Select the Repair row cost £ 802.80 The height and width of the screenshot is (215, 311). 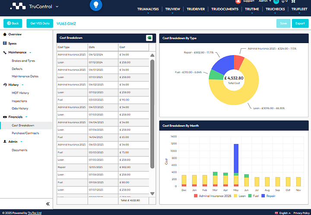(x=133, y=167)
